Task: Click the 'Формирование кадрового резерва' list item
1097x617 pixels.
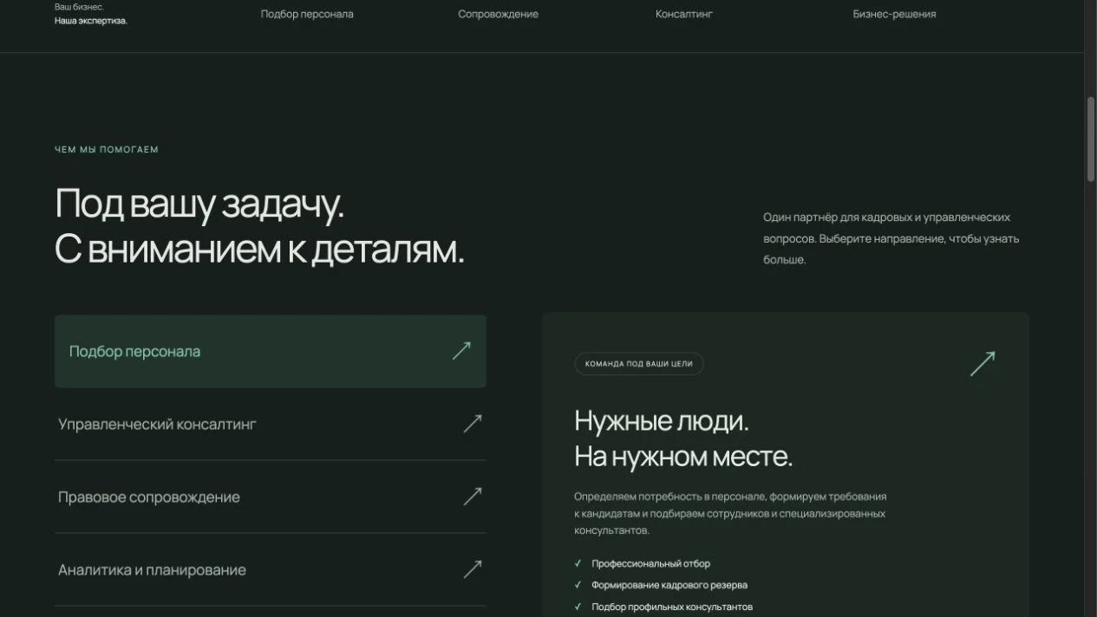Action: tap(669, 585)
